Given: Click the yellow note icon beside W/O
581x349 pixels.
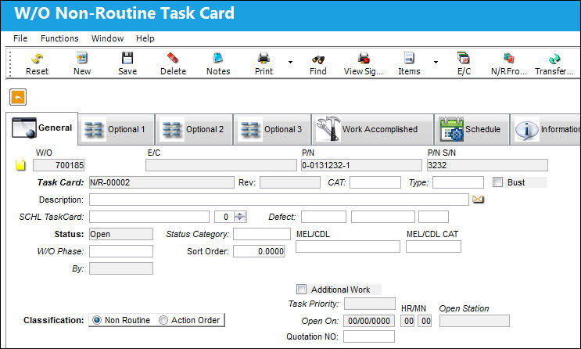Looking at the screenshot, I should coord(20,165).
